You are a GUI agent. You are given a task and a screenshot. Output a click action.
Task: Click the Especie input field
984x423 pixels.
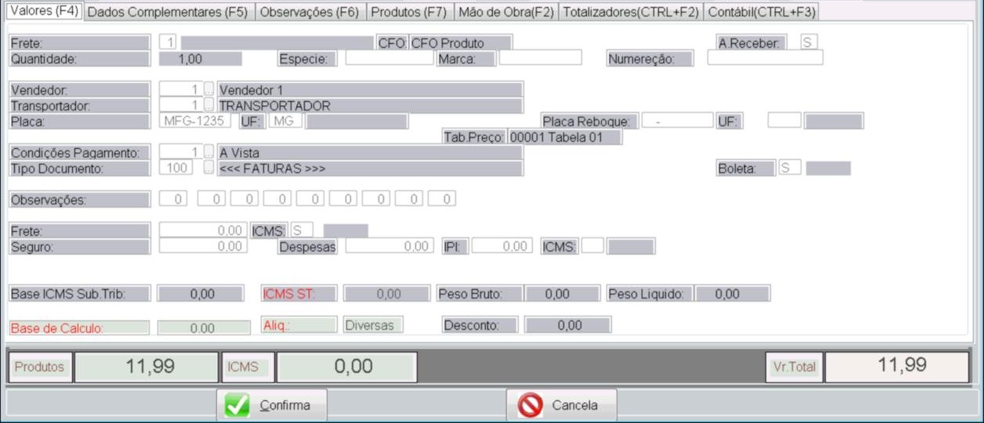(389, 58)
